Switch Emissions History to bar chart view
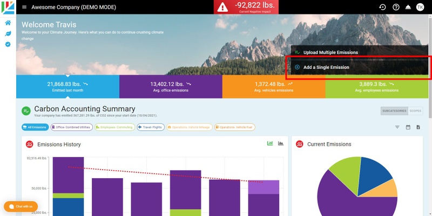 [270, 143]
